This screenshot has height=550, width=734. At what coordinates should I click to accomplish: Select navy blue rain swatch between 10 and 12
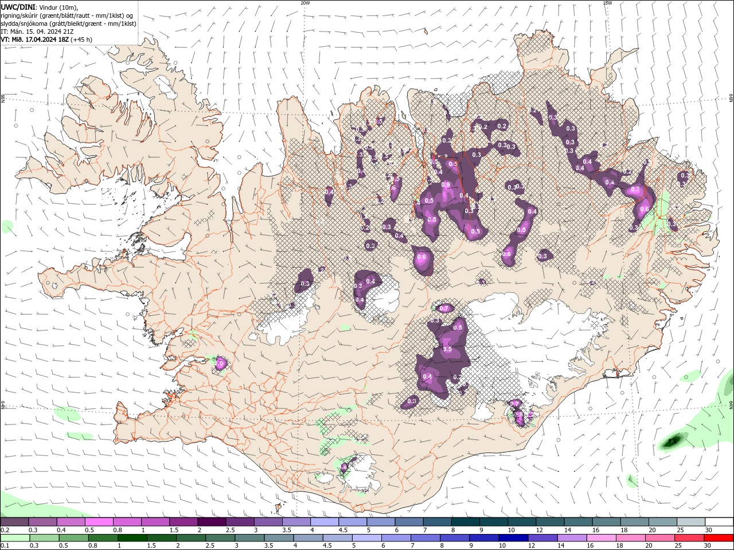(x=513, y=538)
